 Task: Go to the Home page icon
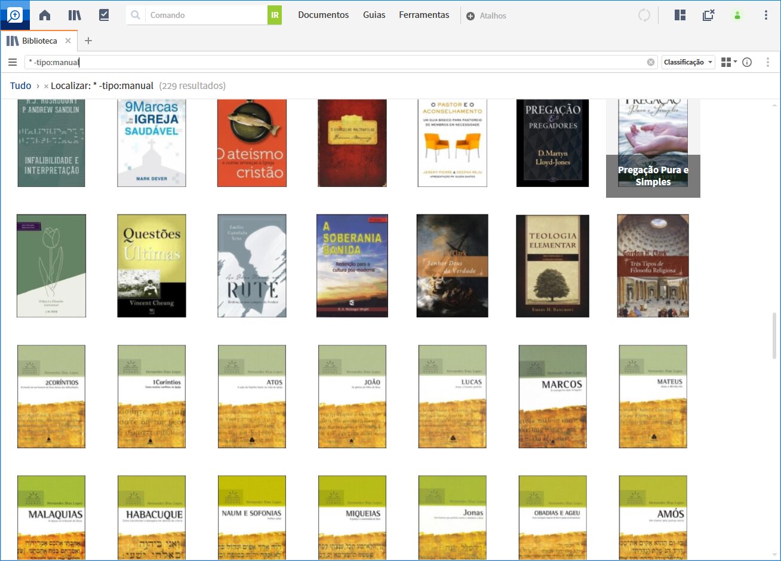tap(45, 16)
